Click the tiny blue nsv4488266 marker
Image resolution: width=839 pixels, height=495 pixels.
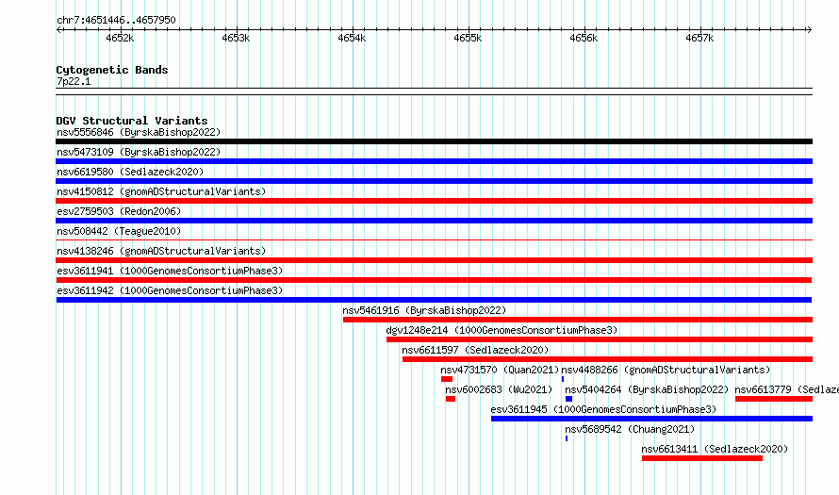tap(563, 379)
